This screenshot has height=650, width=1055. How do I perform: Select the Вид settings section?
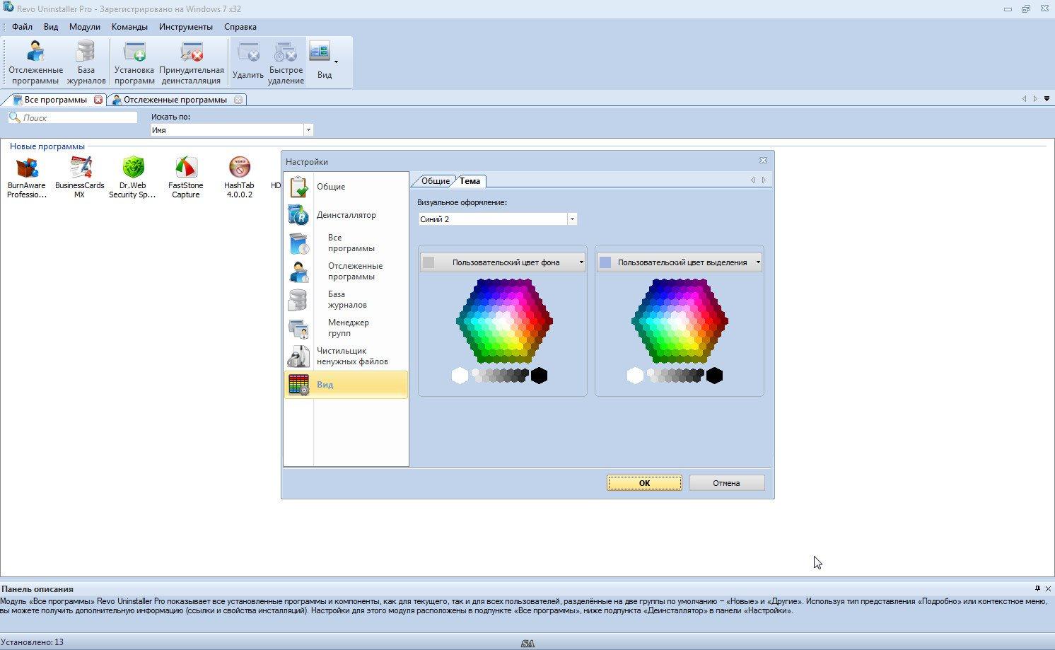tap(346, 385)
